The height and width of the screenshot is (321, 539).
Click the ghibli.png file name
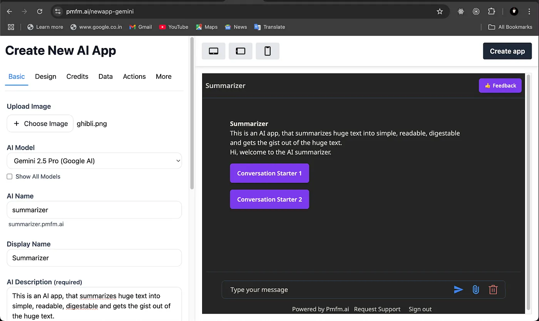pyautogui.click(x=92, y=124)
